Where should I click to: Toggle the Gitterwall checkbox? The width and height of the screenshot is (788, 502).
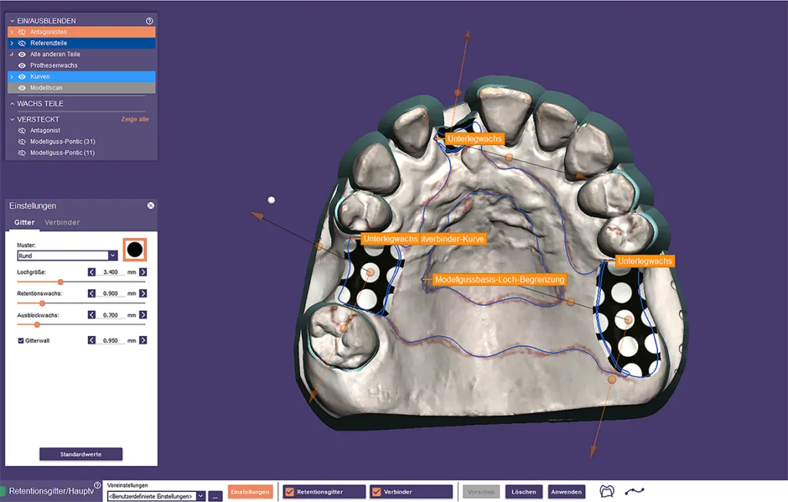[21, 341]
